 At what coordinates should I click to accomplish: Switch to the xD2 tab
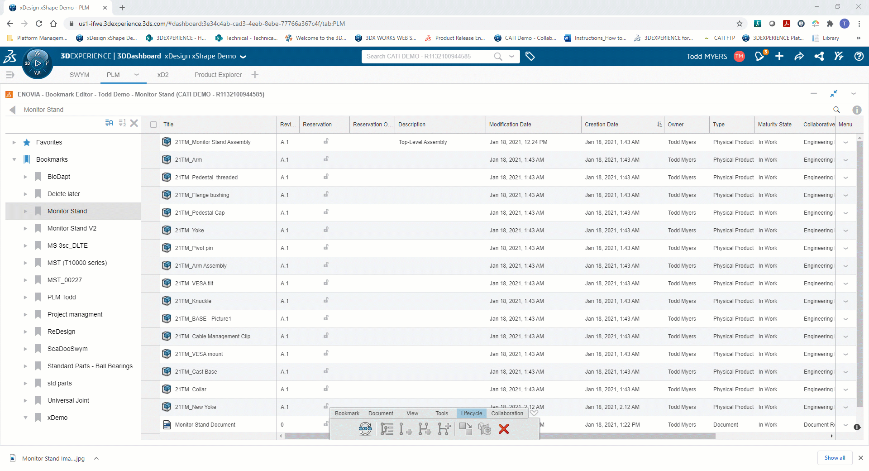163,75
